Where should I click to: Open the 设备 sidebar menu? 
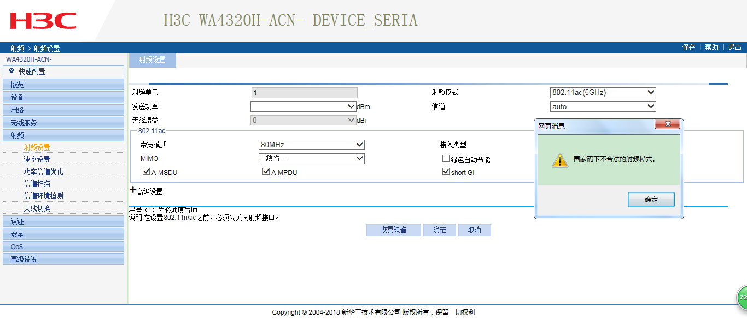(63, 97)
